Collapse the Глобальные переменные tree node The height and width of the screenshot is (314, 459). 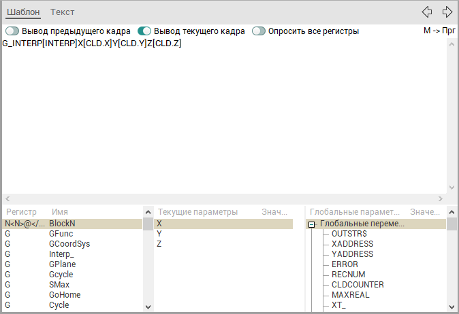[x=312, y=224]
